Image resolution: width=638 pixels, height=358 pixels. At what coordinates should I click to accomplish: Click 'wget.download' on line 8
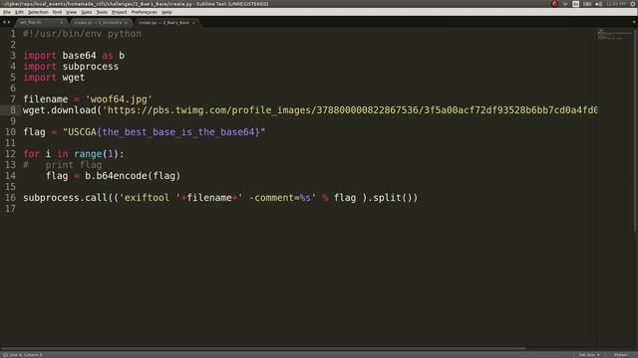tap(60, 110)
